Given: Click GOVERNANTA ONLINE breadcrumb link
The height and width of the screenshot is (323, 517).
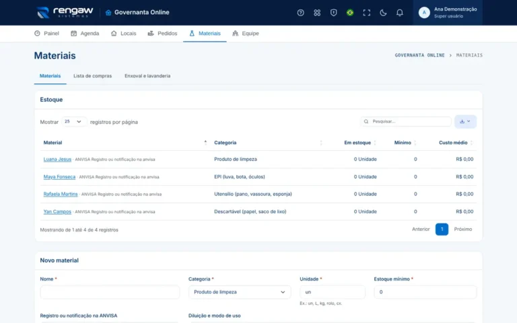Looking at the screenshot, I should (420, 55).
